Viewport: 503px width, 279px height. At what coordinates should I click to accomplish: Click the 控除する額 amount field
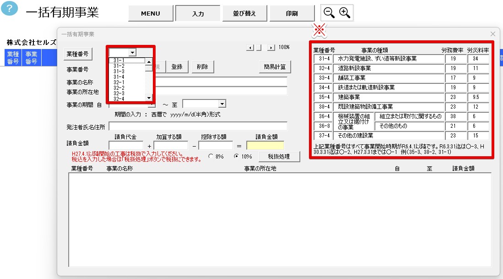point(216,145)
